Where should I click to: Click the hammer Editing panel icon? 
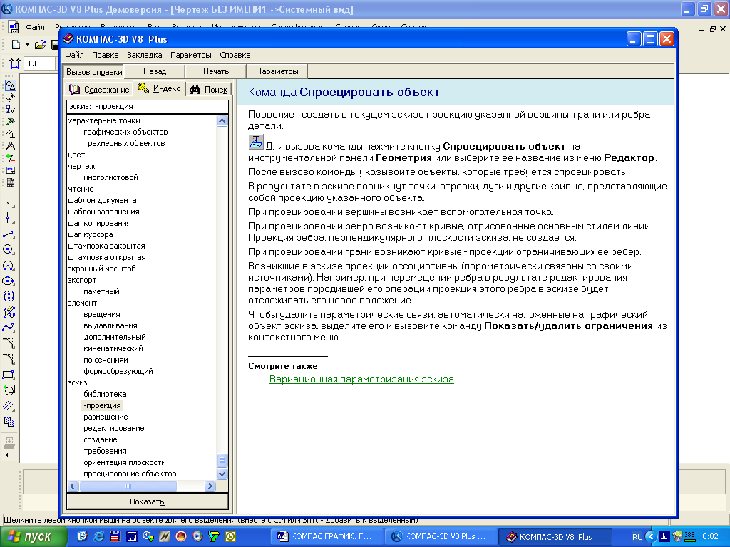[x=10, y=122]
